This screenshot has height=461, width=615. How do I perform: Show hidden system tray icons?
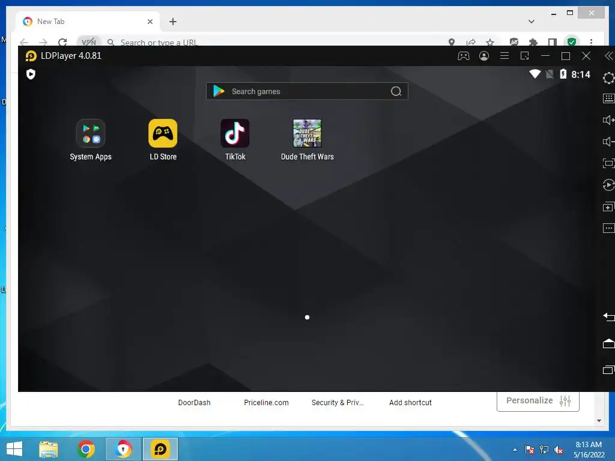515,450
